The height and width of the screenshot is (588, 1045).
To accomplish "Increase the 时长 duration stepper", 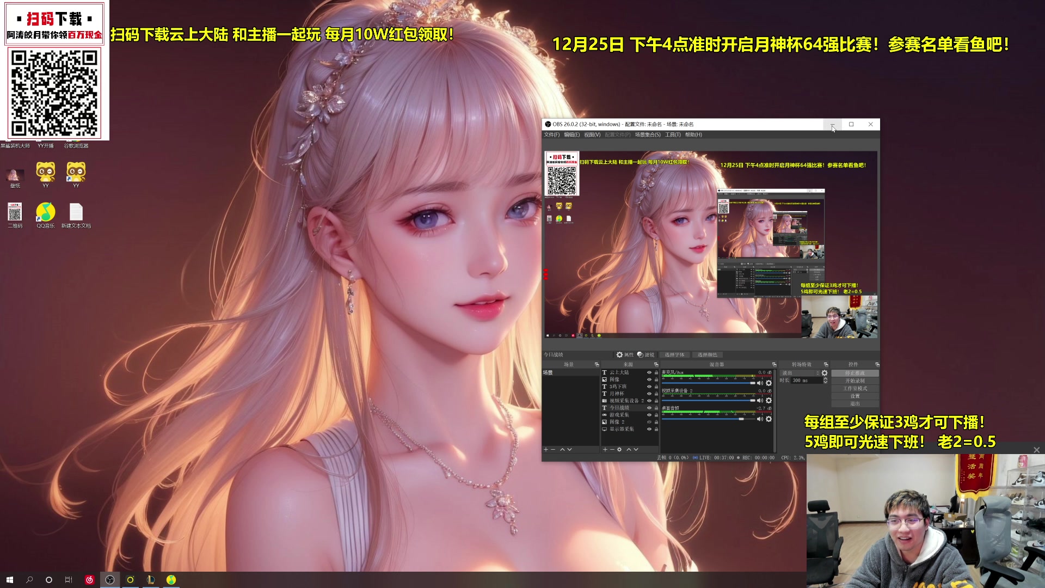I will tap(825, 379).
